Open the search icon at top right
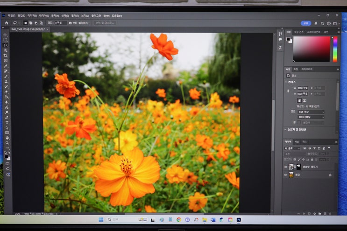Viewport: 347px width, 231px height. pos(323,23)
